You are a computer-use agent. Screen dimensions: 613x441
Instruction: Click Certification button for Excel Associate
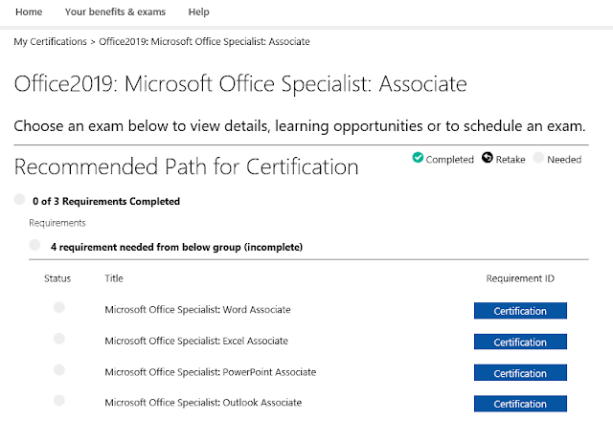(520, 342)
